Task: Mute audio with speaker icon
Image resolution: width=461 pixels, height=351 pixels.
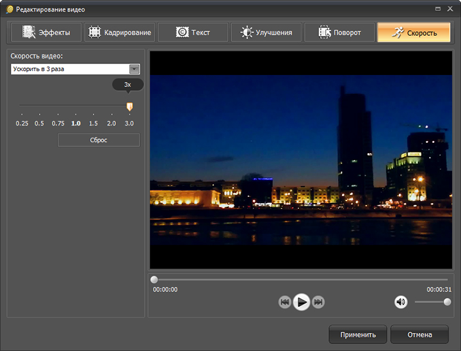Action: (x=401, y=302)
